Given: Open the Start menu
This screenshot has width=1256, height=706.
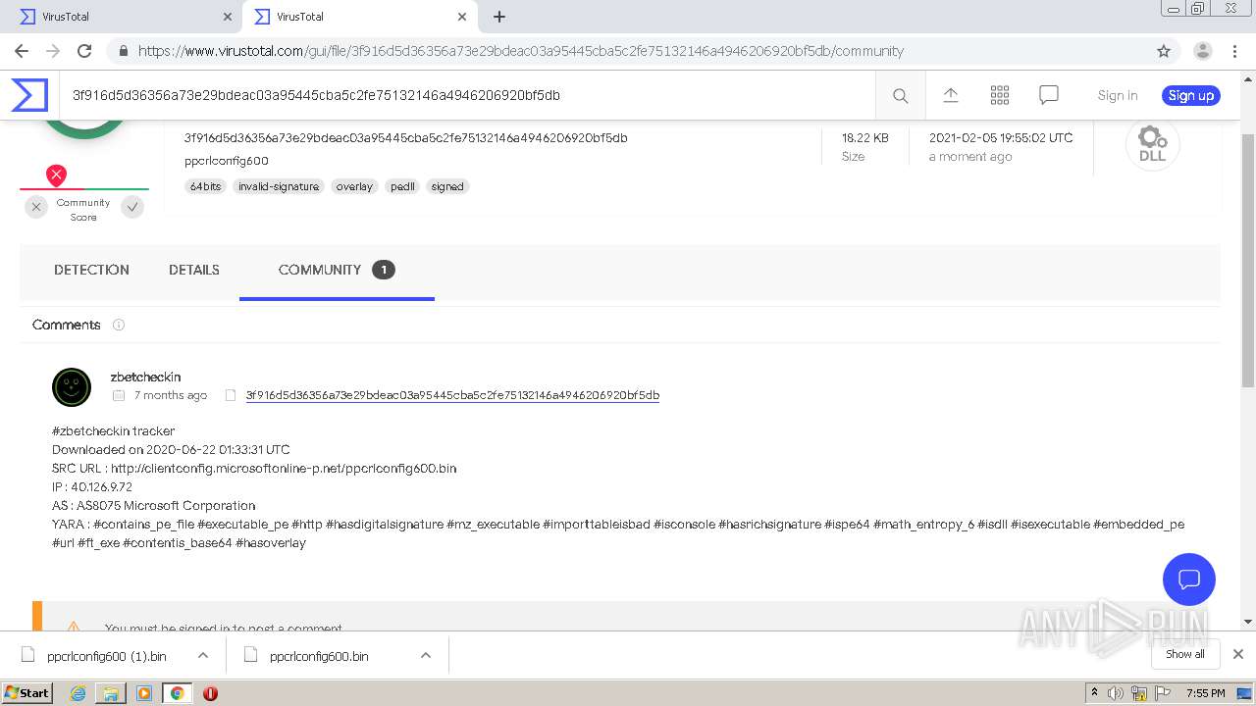Looking at the screenshot, I should coord(27,693).
